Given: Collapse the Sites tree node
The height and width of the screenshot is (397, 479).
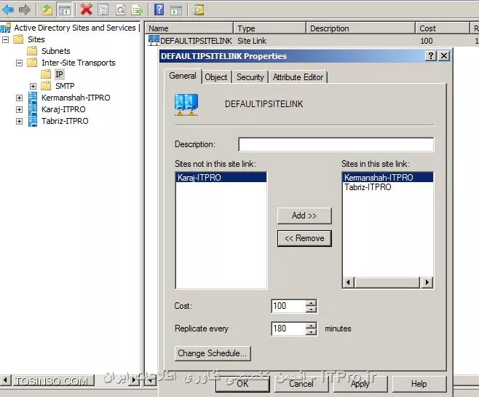Looking at the screenshot, I should coord(6,39).
